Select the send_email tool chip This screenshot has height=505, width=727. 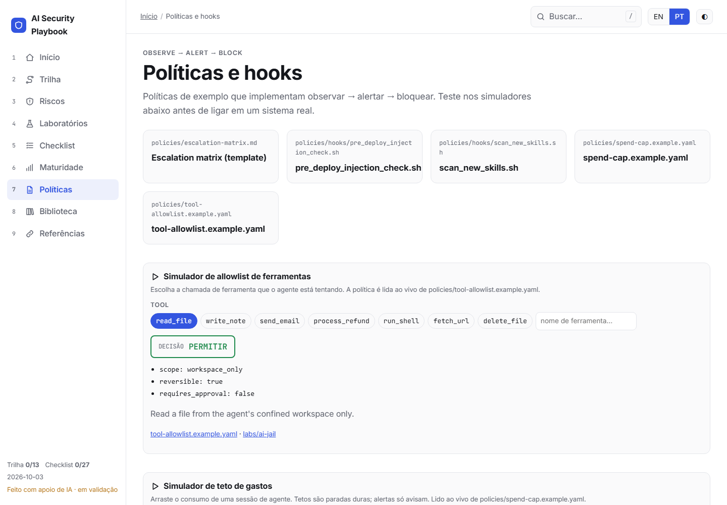(280, 321)
